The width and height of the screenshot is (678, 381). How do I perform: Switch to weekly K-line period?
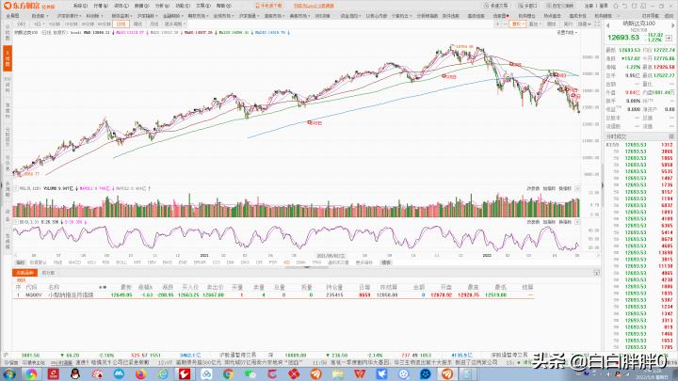[x=137, y=24]
